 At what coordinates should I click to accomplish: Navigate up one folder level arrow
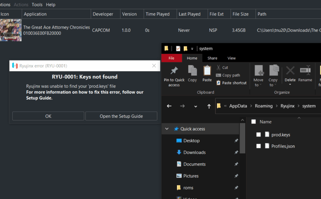209,106
